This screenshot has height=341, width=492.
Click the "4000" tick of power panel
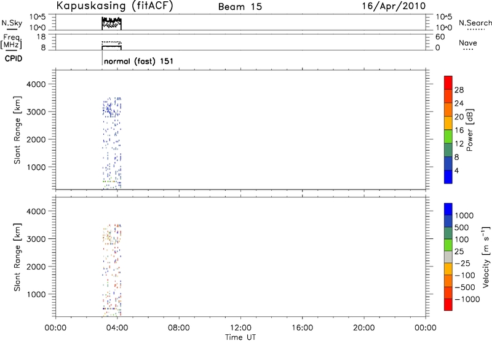(36, 84)
